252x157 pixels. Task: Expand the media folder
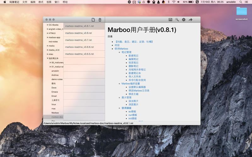tap(48, 46)
